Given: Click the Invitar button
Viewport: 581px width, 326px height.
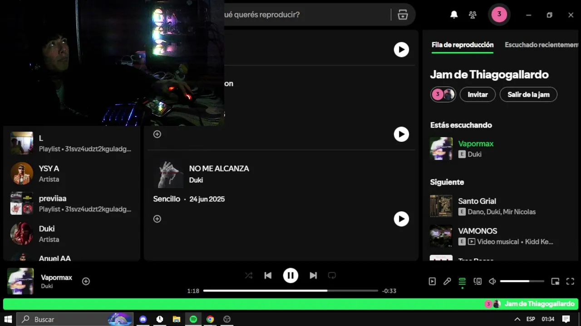Looking at the screenshot, I should [x=478, y=94].
